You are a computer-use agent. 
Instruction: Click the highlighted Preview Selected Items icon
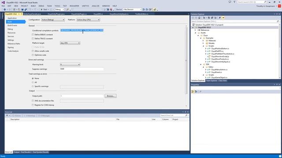pyautogui.click(x=223, y=18)
